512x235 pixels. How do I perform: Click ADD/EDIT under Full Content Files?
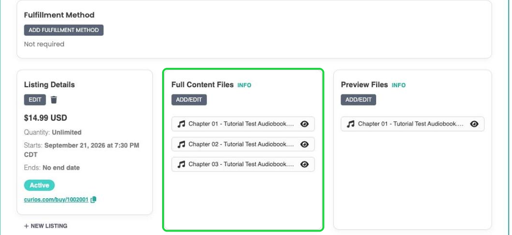click(x=189, y=100)
